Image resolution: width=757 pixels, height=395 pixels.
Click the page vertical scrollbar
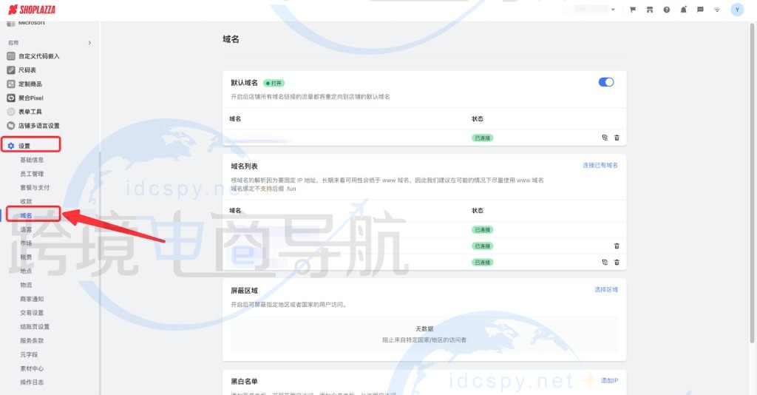coord(752,183)
